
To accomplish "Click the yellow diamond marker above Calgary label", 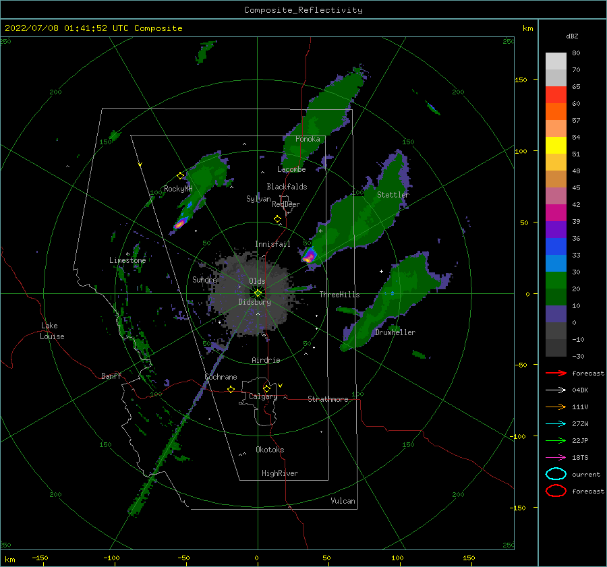I will click(266, 388).
